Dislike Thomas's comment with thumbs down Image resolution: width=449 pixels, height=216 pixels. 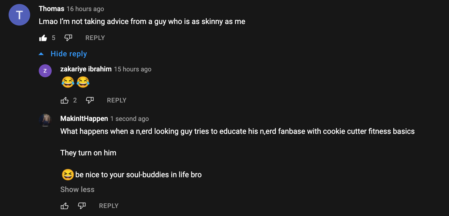(x=68, y=38)
